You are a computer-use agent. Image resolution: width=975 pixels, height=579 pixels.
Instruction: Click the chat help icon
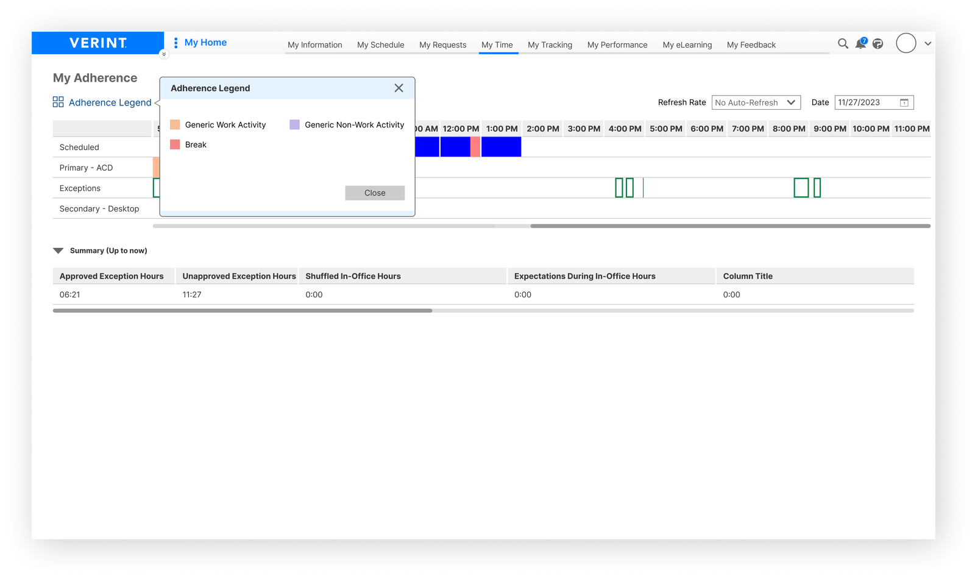point(878,44)
